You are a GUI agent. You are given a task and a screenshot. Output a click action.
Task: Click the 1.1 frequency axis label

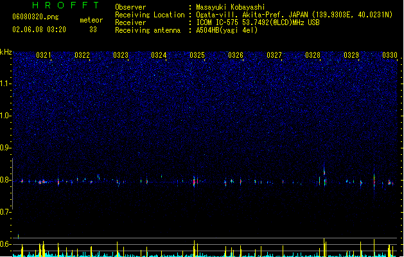(5, 84)
